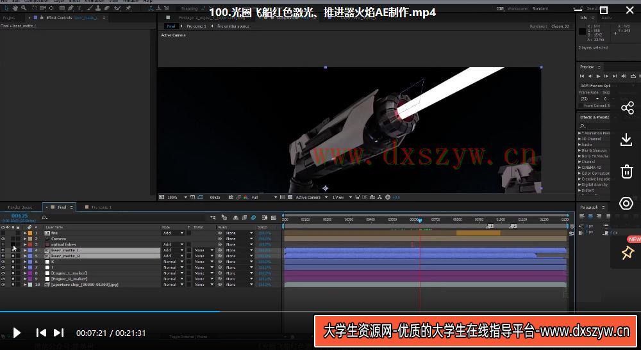Open parent dropdown for Camera layer
641x350 pixels.
(239, 239)
